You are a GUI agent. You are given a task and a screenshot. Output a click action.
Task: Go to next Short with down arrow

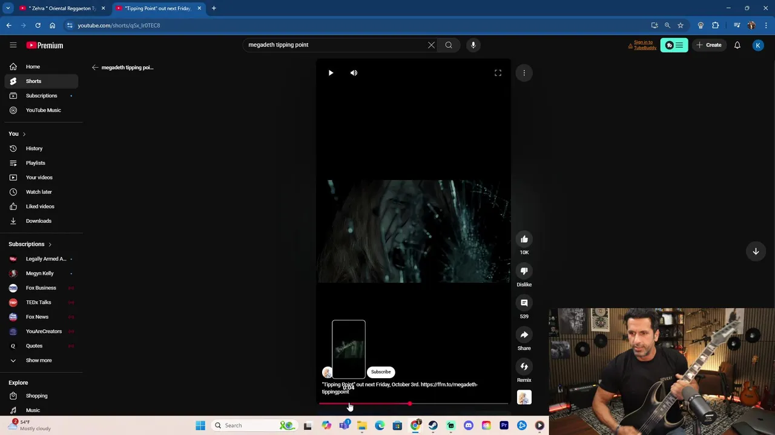point(756,251)
